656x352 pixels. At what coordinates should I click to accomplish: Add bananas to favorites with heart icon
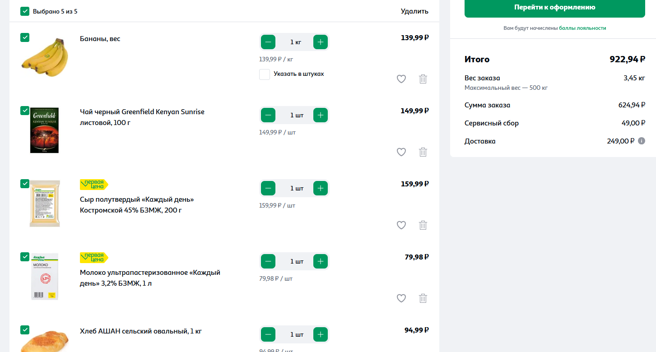click(401, 79)
